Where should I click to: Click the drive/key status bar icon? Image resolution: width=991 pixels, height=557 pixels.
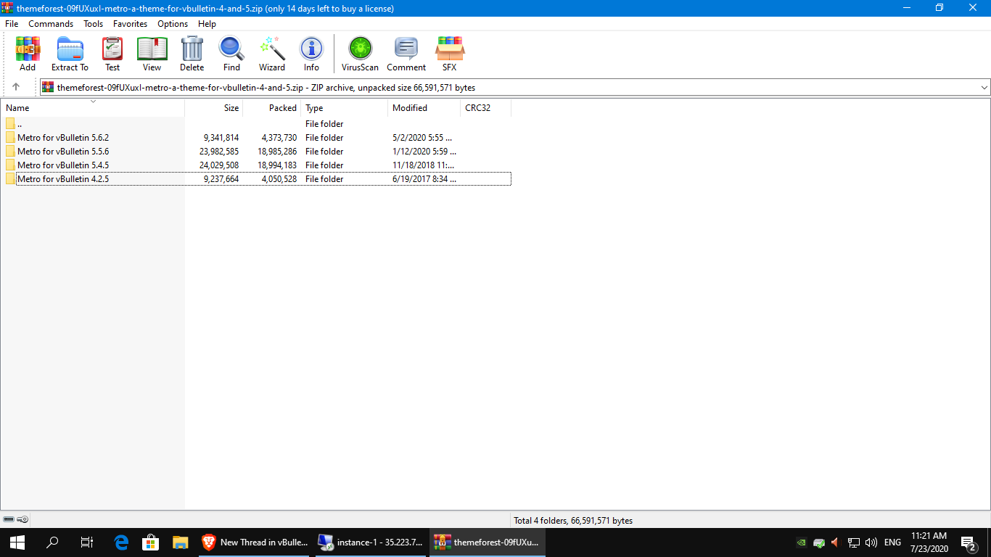click(15, 520)
